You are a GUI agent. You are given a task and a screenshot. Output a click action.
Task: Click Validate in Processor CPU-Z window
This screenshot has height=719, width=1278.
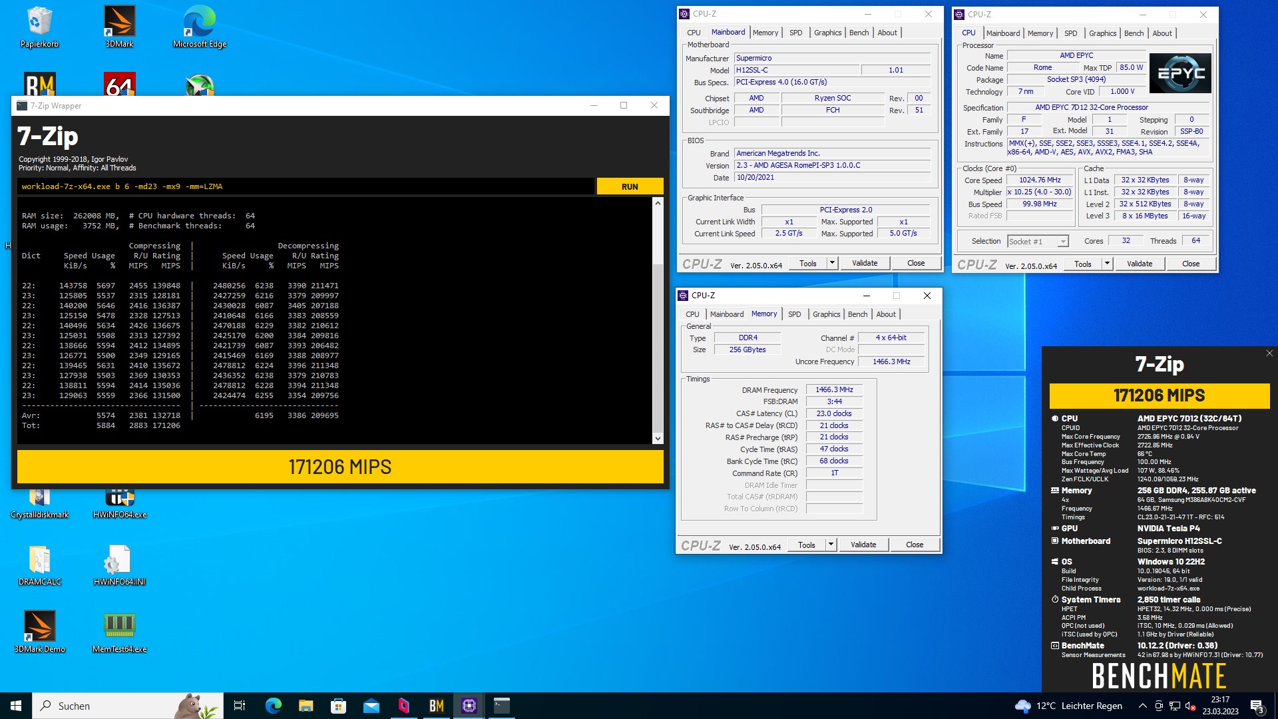pyautogui.click(x=1140, y=264)
